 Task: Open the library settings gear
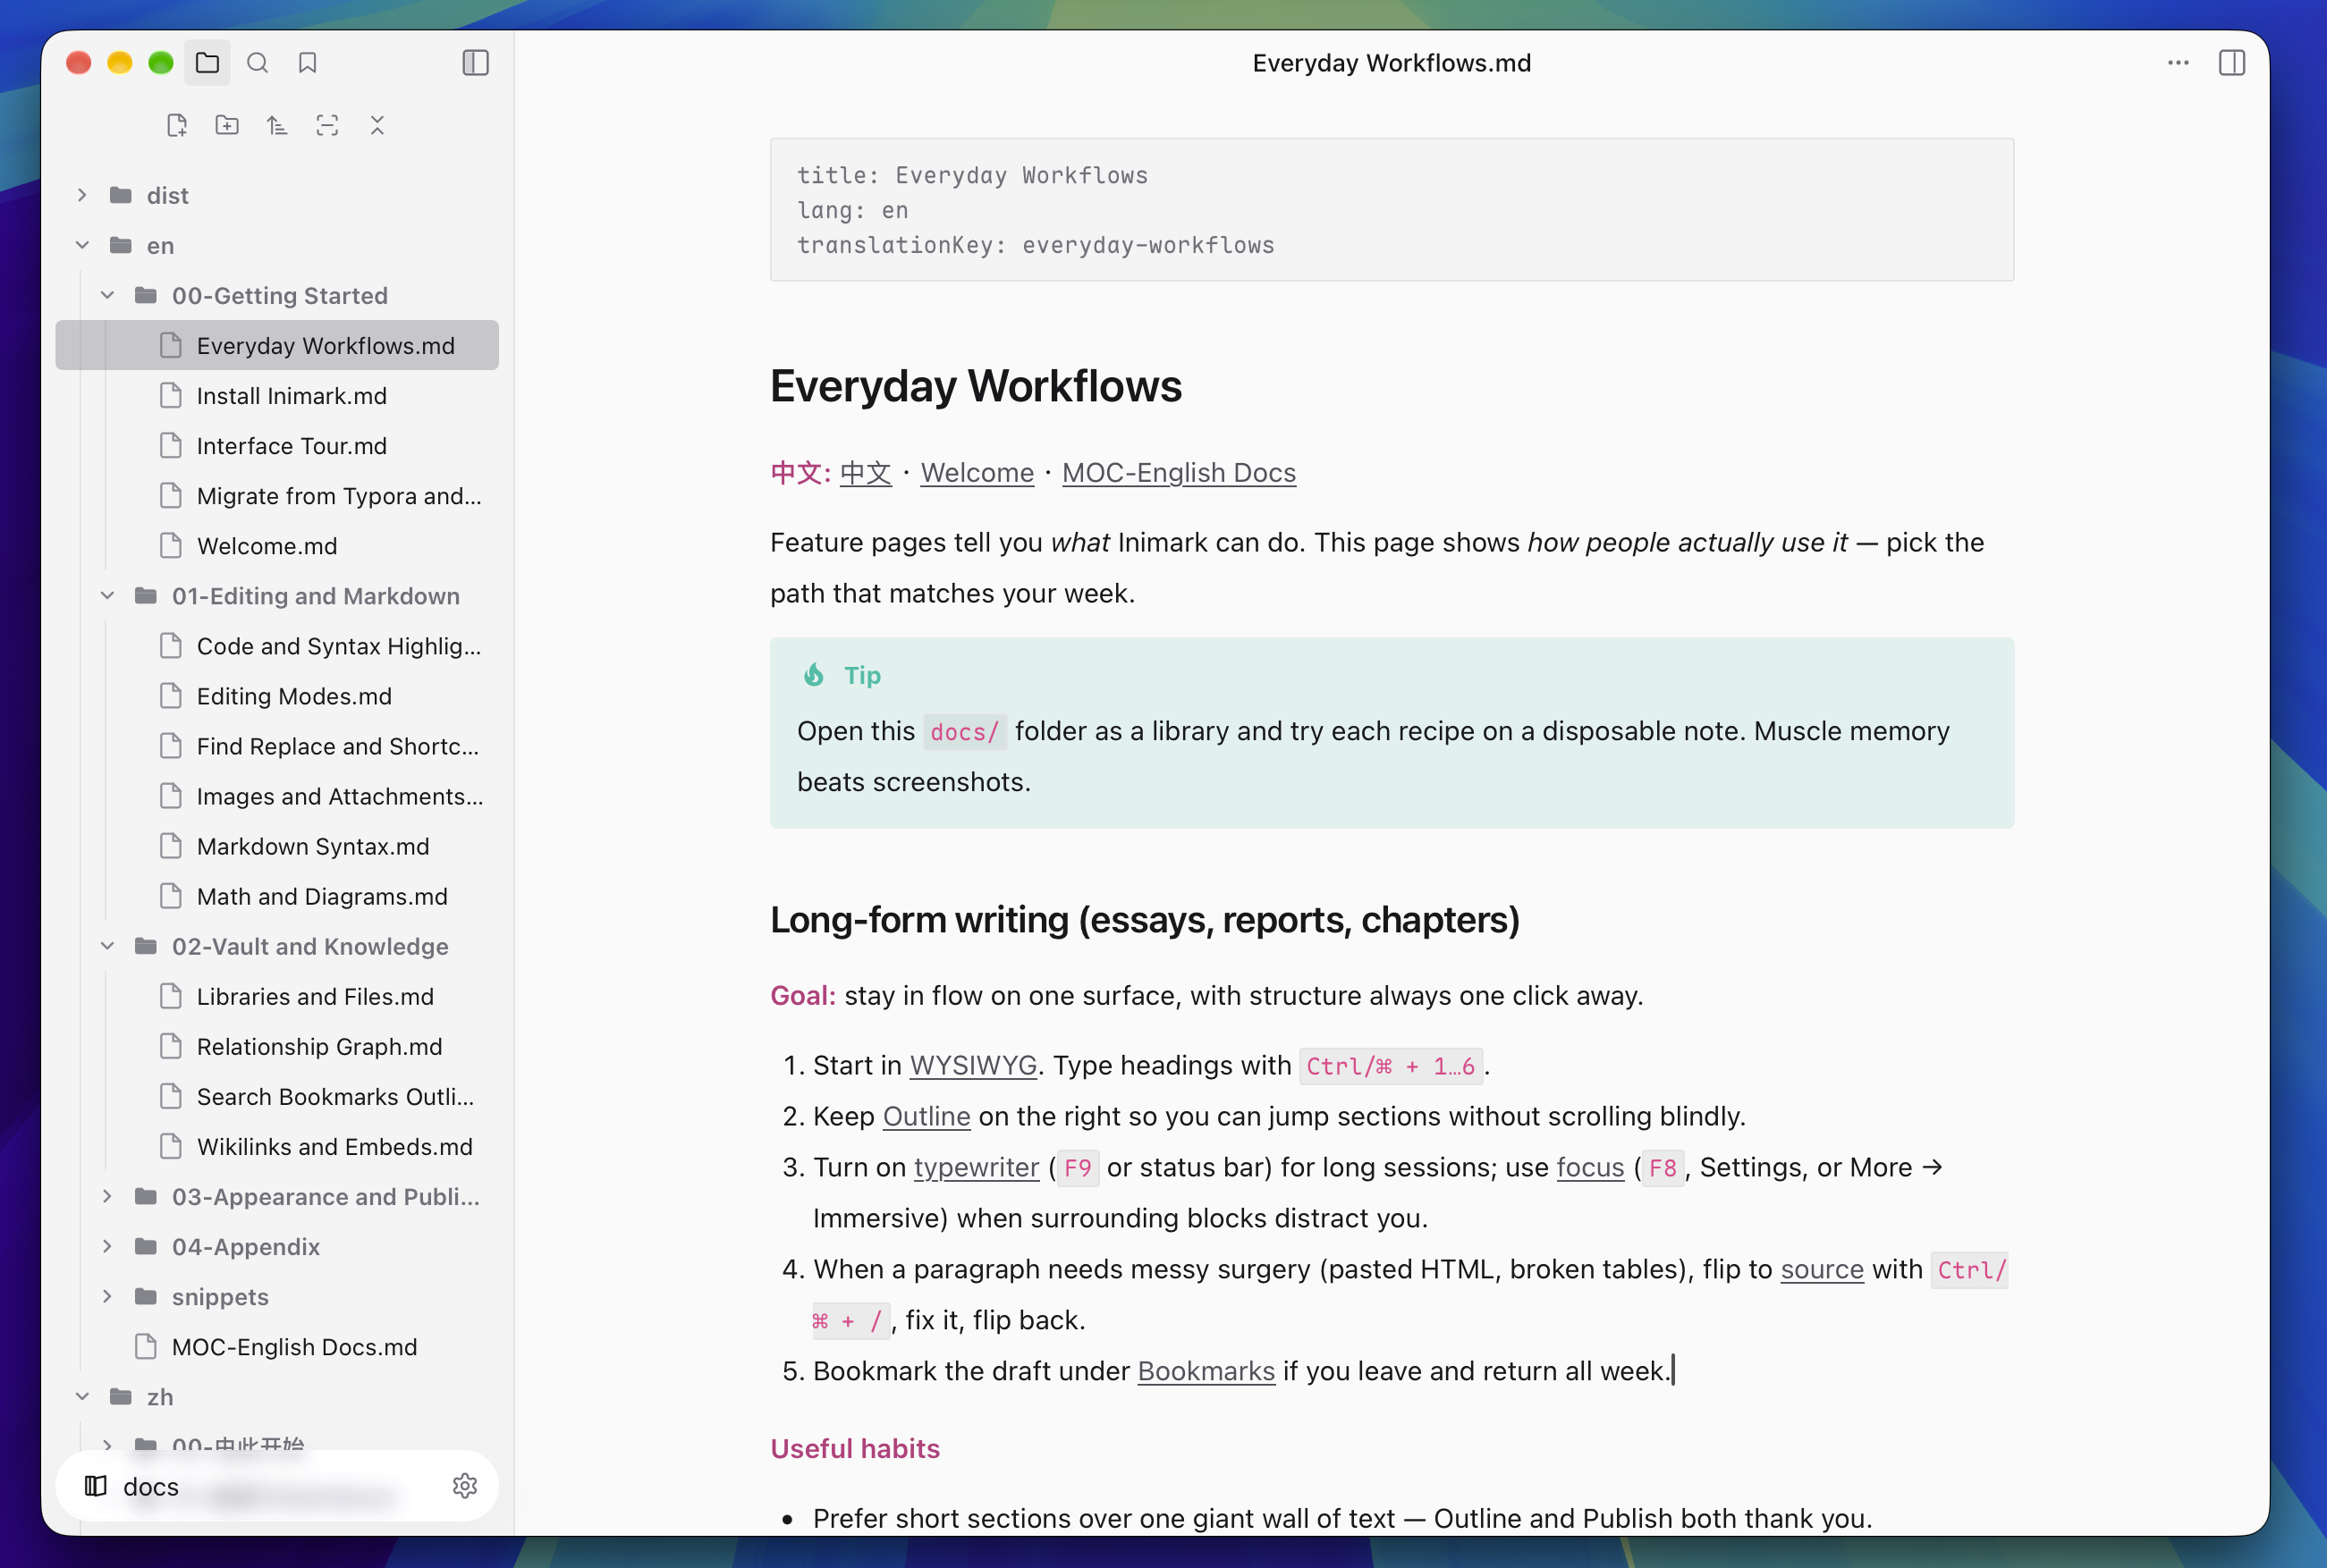(x=464, y=1486)
